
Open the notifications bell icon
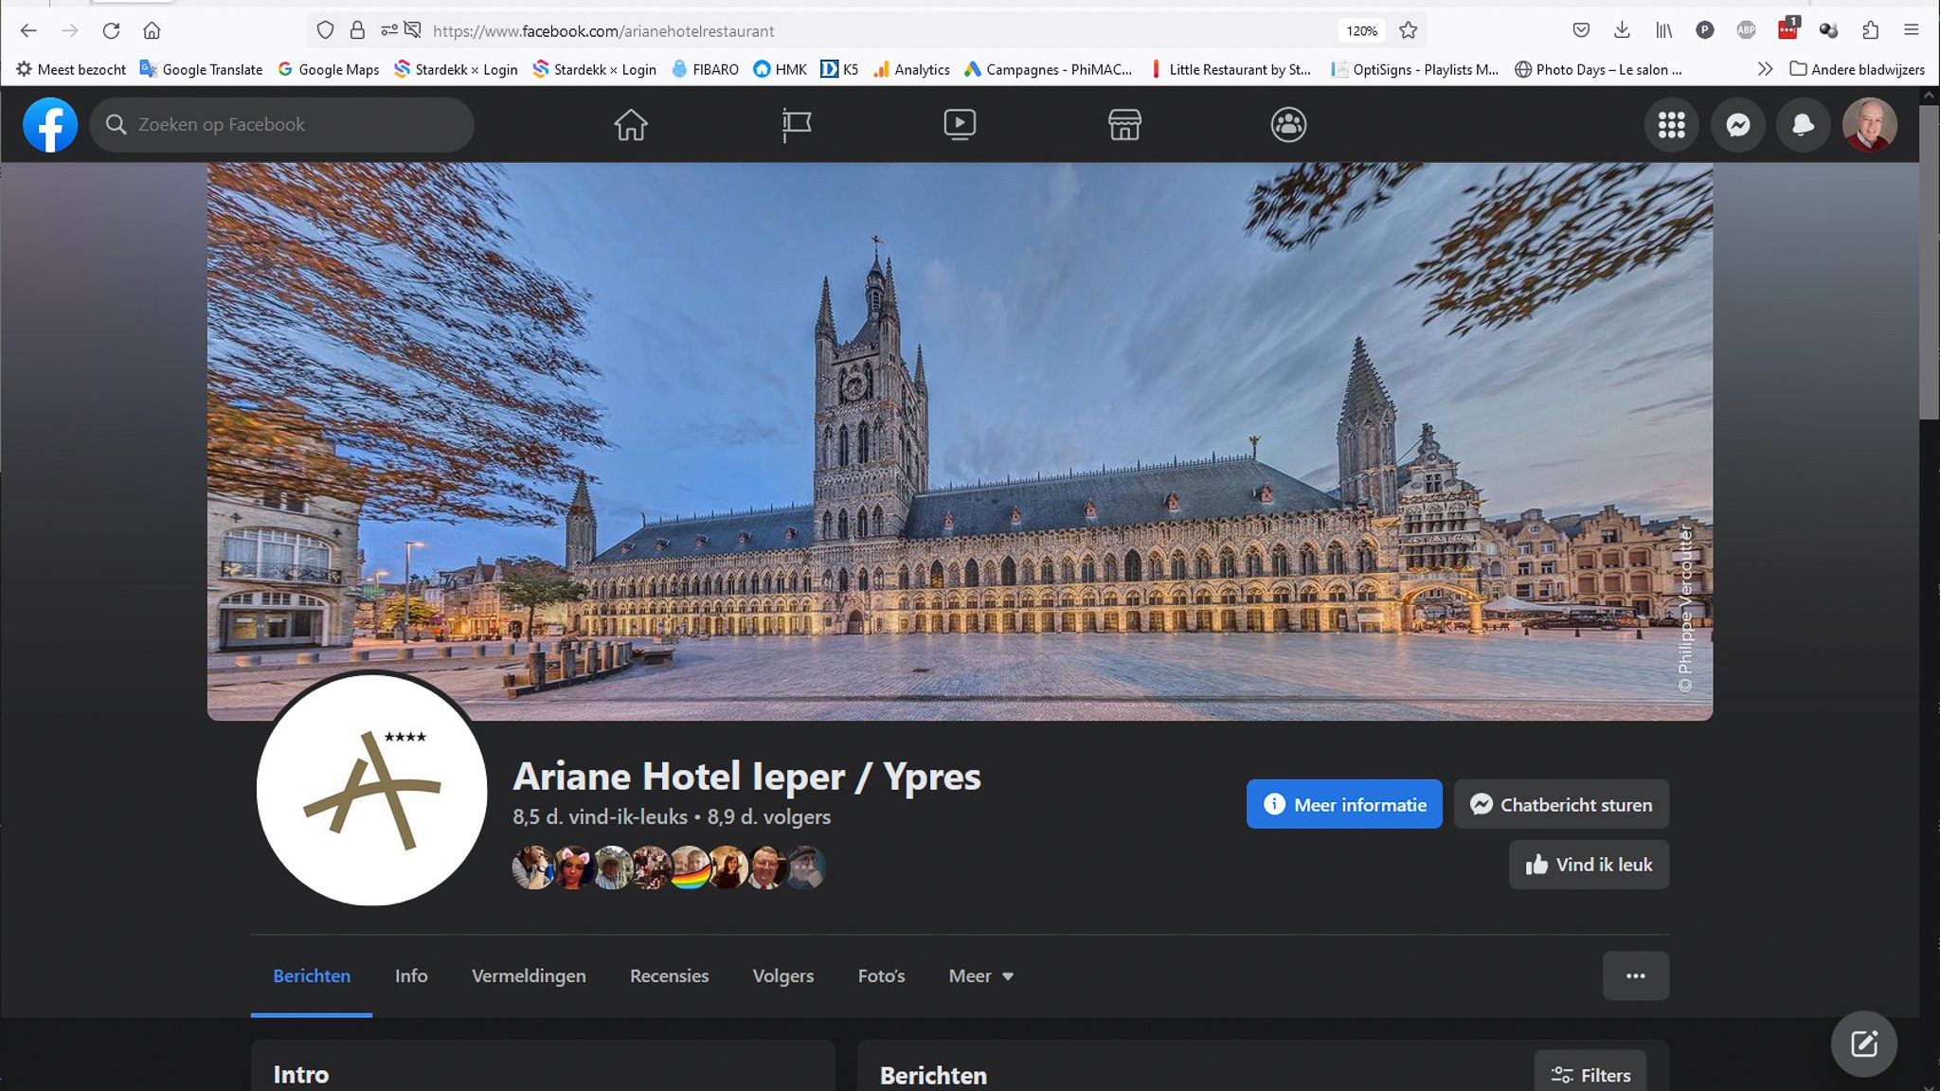(x=1803, y=124)
